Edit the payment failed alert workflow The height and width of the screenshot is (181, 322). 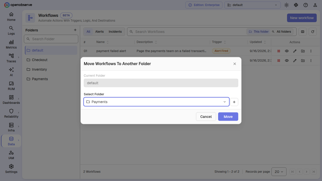pyautogui.click(x=295, y=51)
